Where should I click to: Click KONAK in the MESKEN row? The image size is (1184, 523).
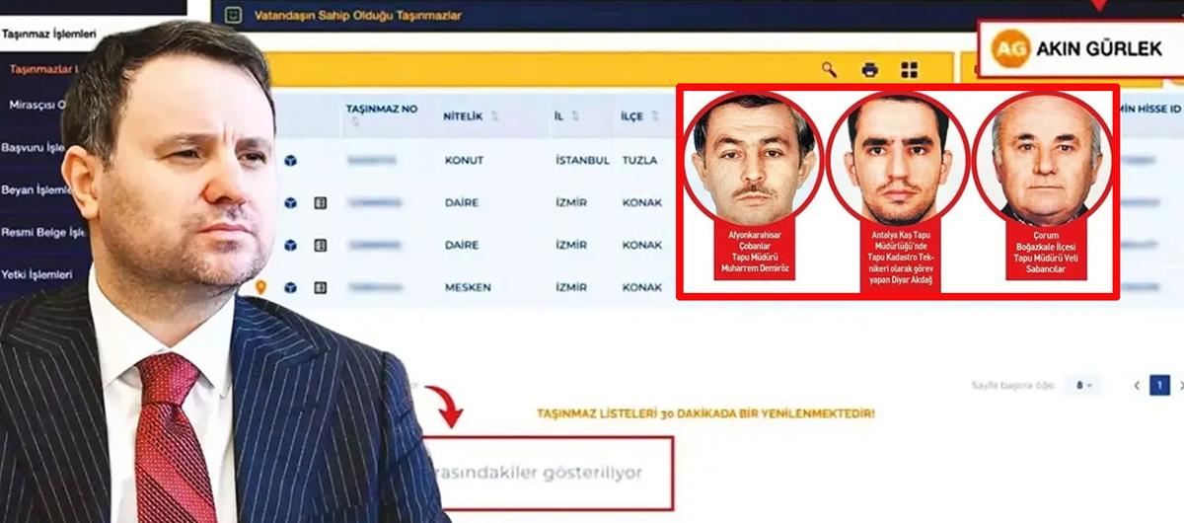(641, 287)
